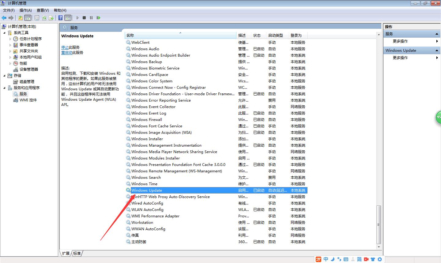Open the 查看(V) menu
The image size is (441, 263).
(43, 10)
